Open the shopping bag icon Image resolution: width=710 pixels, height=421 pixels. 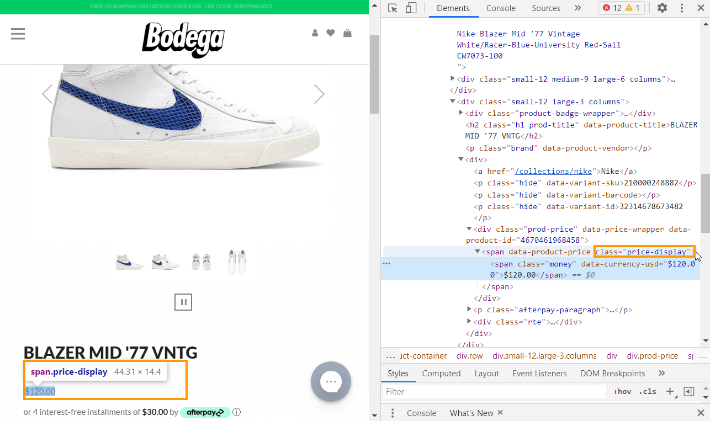(x=347, y=33)
